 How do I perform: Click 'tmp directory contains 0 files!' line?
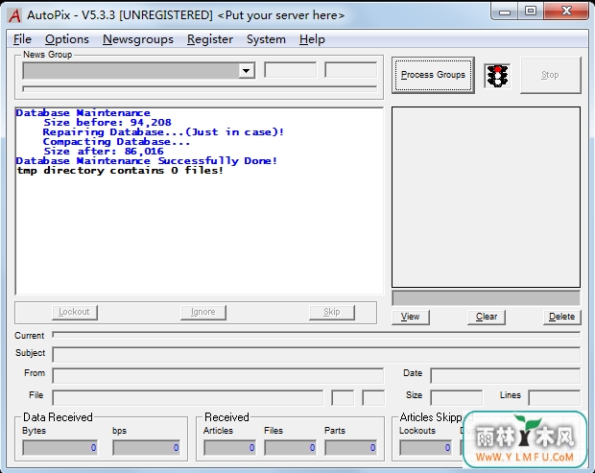120,171
